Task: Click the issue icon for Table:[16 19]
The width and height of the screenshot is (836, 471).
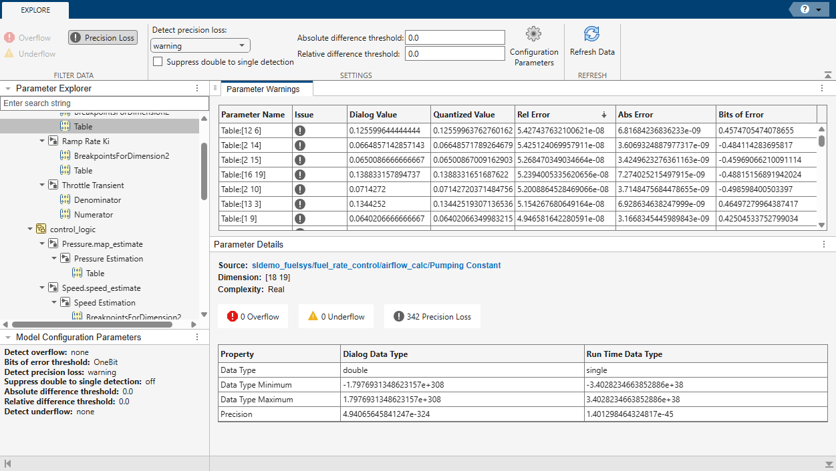Action: tap(300, 175)
